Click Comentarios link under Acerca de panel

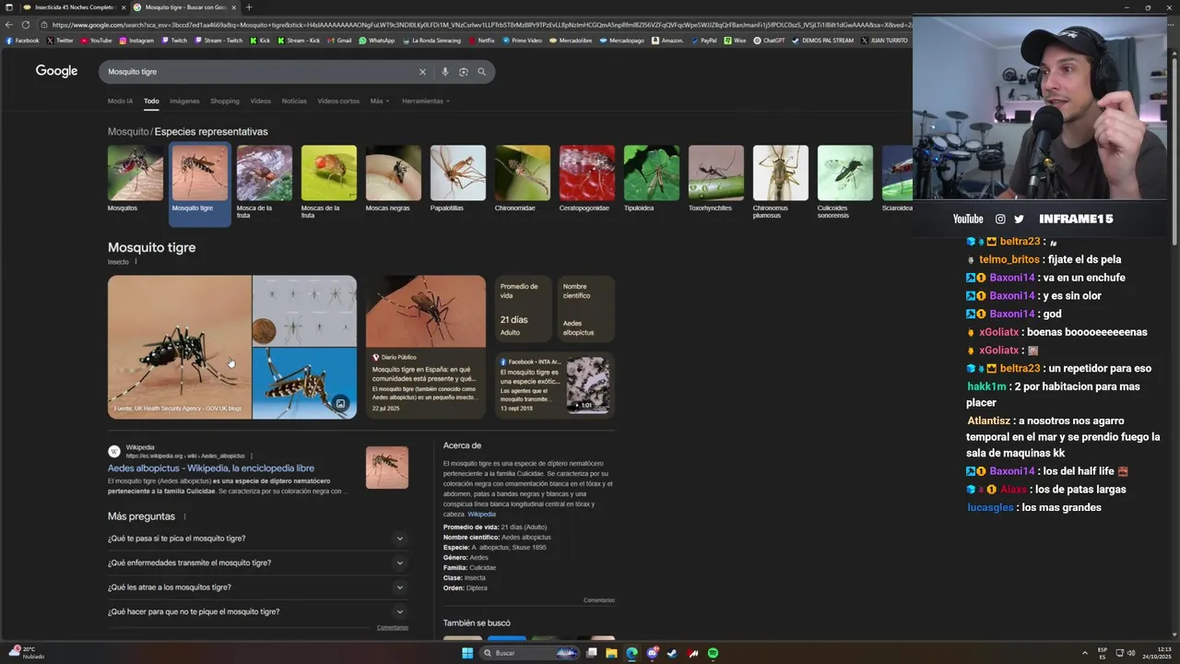click(599, 600)
